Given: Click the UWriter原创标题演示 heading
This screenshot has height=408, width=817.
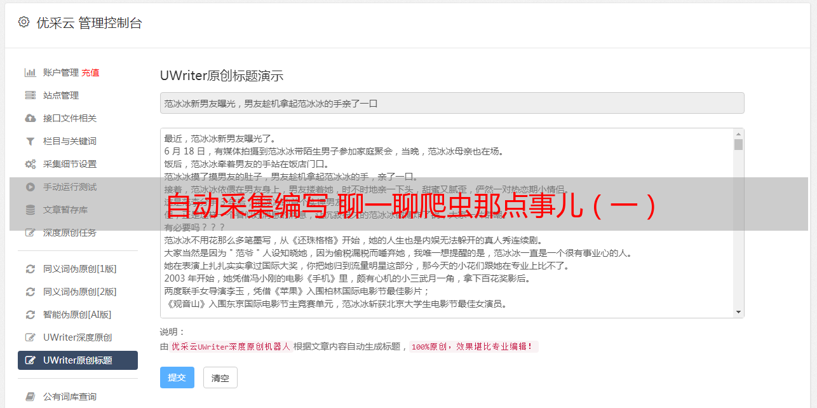Looking at the screenshot, I should point(222,76).
